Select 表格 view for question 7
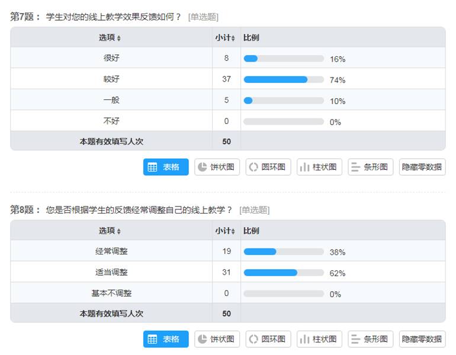The height and width of the screenshot is (355, 456). 166,167
